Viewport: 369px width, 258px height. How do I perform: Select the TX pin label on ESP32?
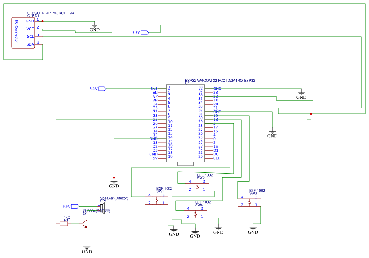215,99
